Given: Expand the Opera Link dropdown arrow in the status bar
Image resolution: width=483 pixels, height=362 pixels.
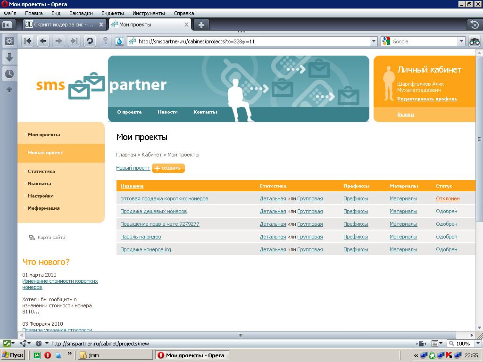Looking at the screenshot, I should click(x=13, y=343).
